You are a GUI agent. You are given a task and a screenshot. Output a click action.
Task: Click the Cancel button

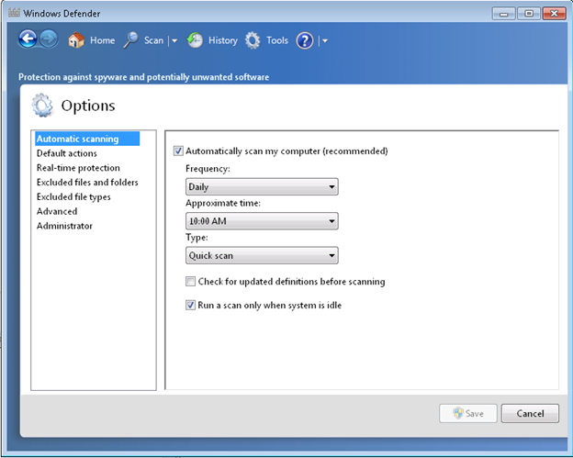[x=530, y=413]
